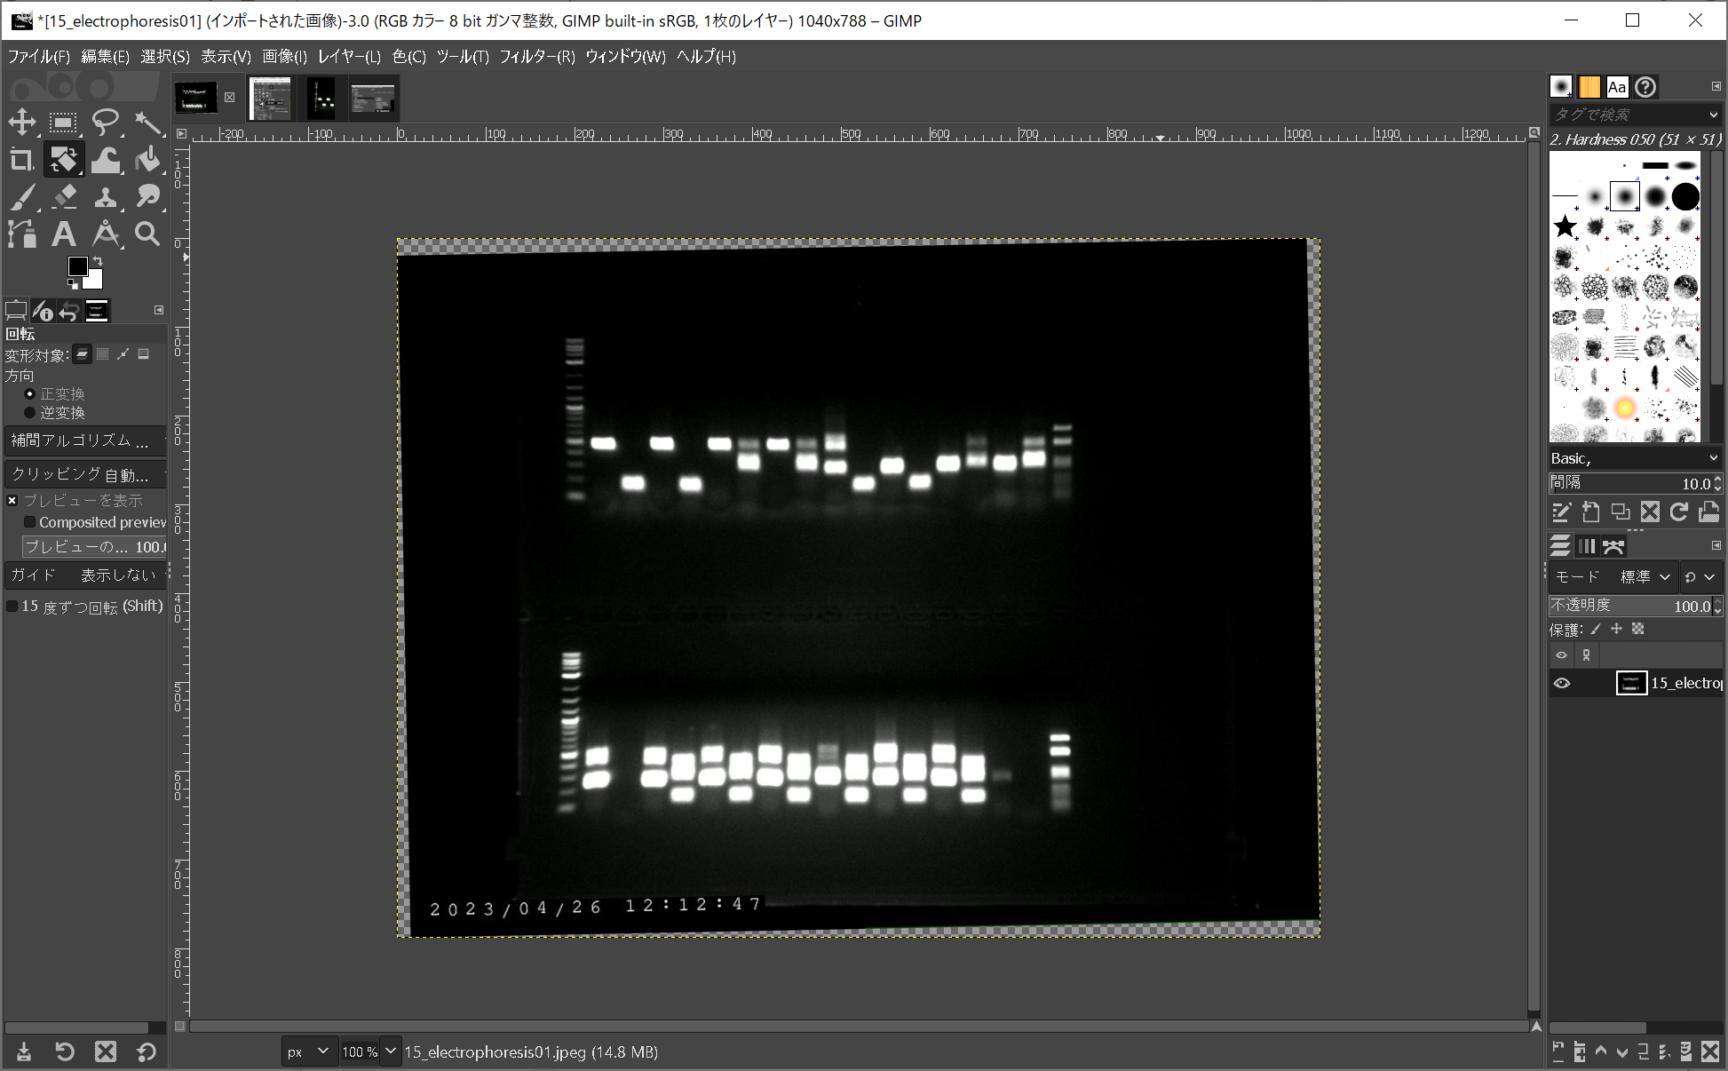Open the layer モード dropdown

tap(1613, 576)
